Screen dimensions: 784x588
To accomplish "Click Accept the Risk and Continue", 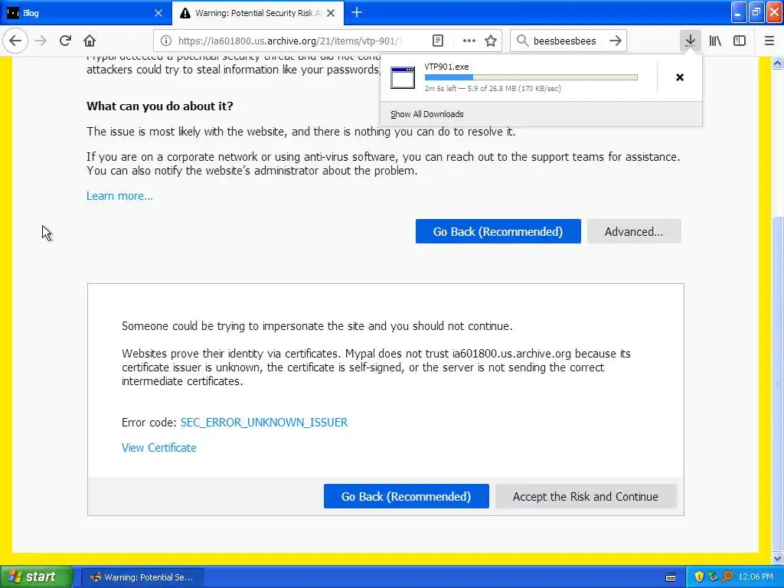I will pyautogui.click(x=586, y=496).
